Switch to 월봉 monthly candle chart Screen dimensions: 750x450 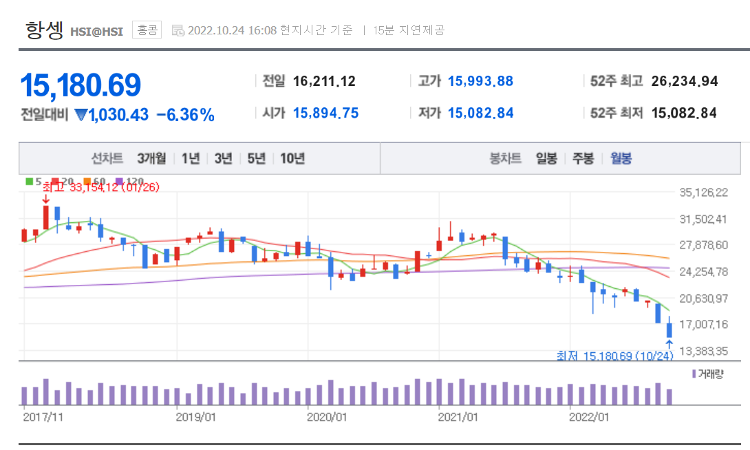[x=621, y=158]
